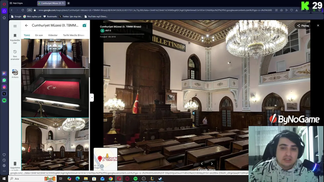
Task: Open the YouTube mp3 Dönü... bookmark
Action: 96,16
